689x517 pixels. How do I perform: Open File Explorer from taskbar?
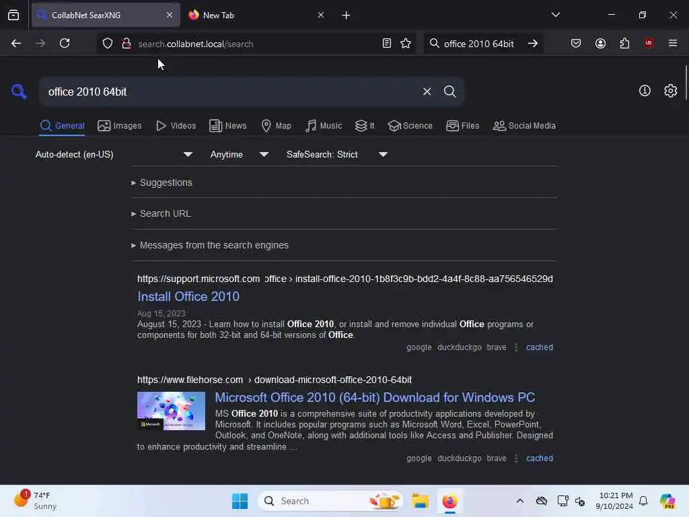click(420, 501)
